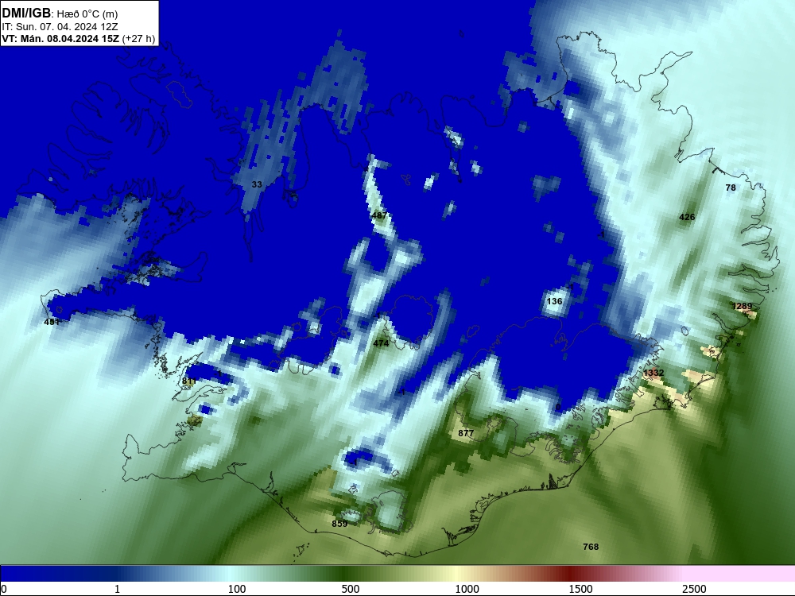Click the value 474 on the map
795x596 pixels.
[381, 343]
